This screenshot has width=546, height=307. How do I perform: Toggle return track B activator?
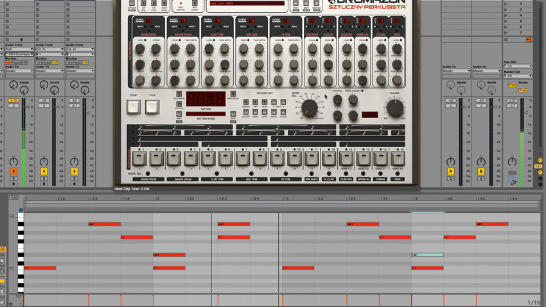pos(481,171)
